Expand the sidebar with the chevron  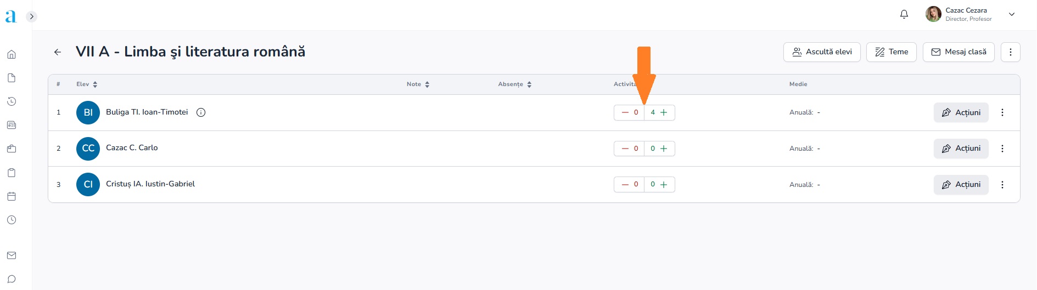31,16
